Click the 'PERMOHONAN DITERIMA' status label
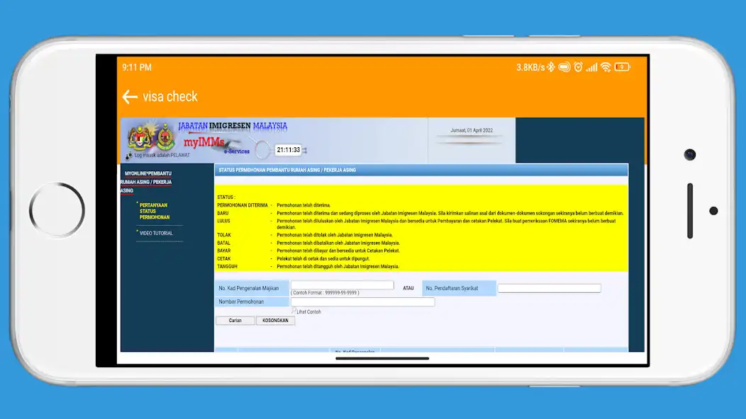Screen dimensions: 746x419 point(243,206)
